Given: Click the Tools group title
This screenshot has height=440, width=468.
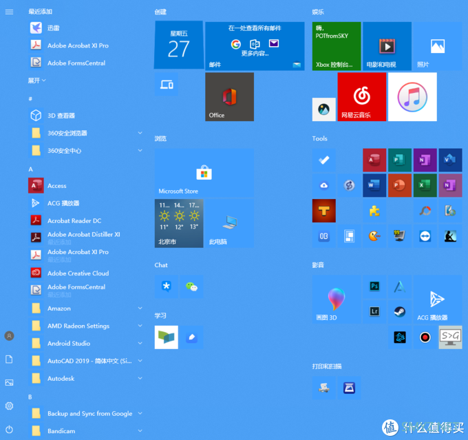Looking at the screenshot, I should pos(319,138).
